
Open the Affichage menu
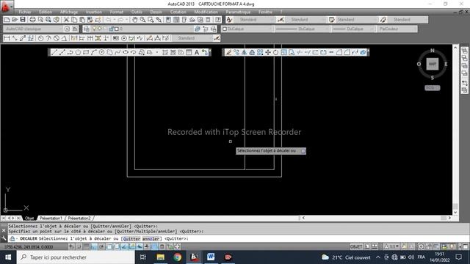coord(69,12)
